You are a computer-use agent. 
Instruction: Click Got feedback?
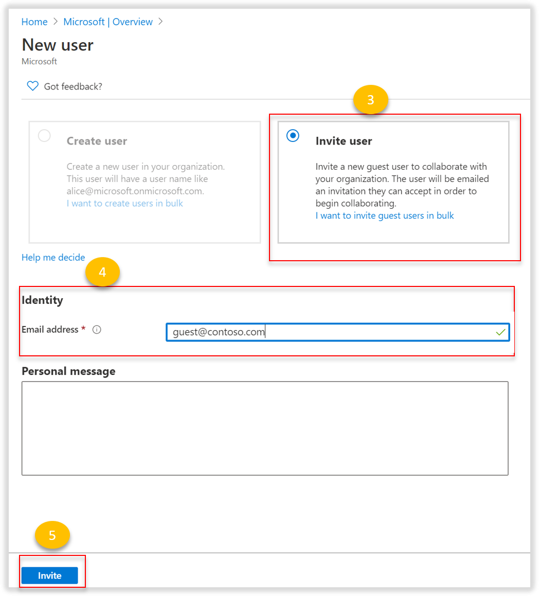72,86
